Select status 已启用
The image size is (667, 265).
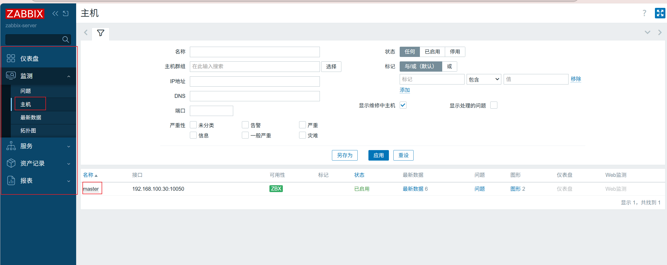coord(432,52)
